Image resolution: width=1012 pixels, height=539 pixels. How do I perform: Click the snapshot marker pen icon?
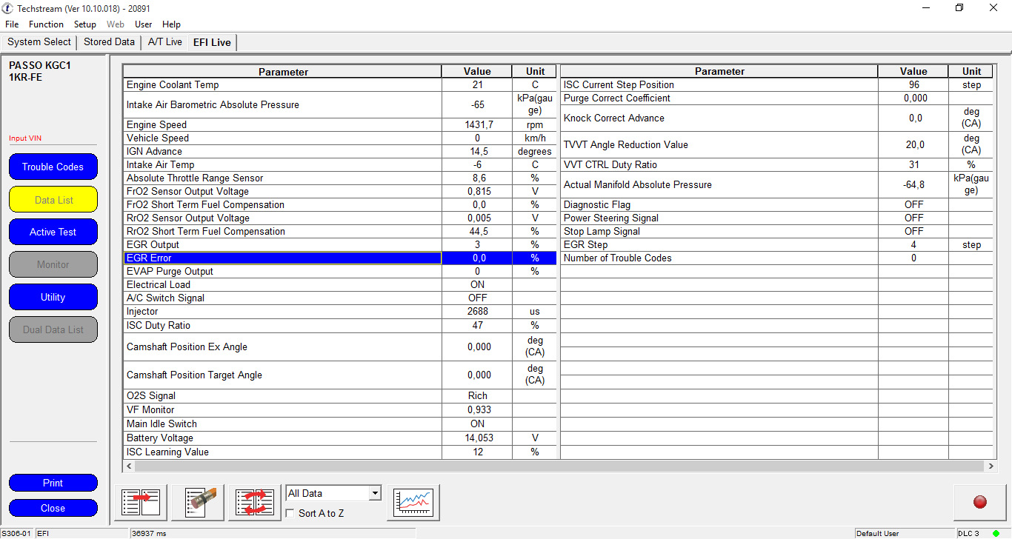(x=198, y=503)
